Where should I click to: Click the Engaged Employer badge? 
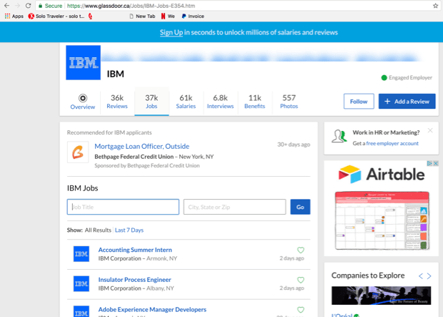tap(407, 77)
